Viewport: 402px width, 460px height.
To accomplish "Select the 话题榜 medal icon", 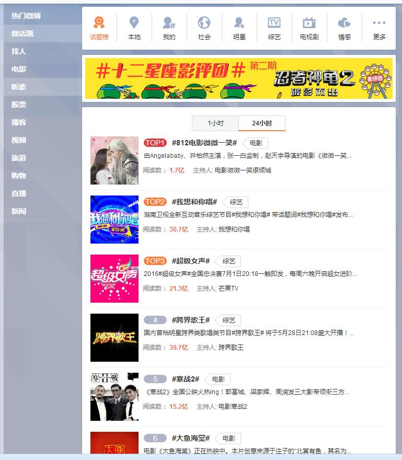I will (x=99, y=22).
